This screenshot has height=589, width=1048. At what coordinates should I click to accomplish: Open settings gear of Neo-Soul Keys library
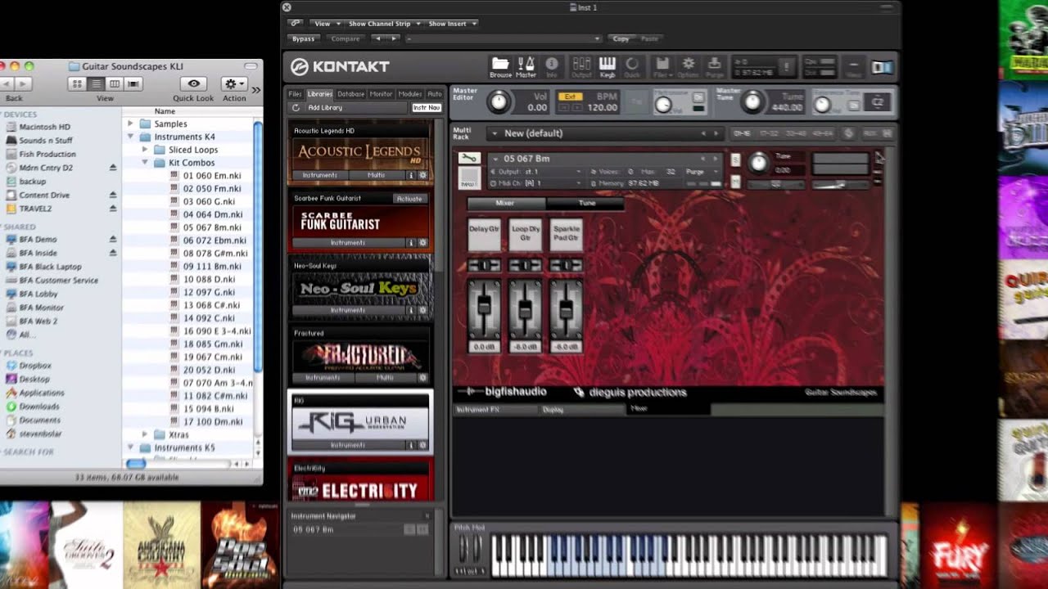pos(423,310)
